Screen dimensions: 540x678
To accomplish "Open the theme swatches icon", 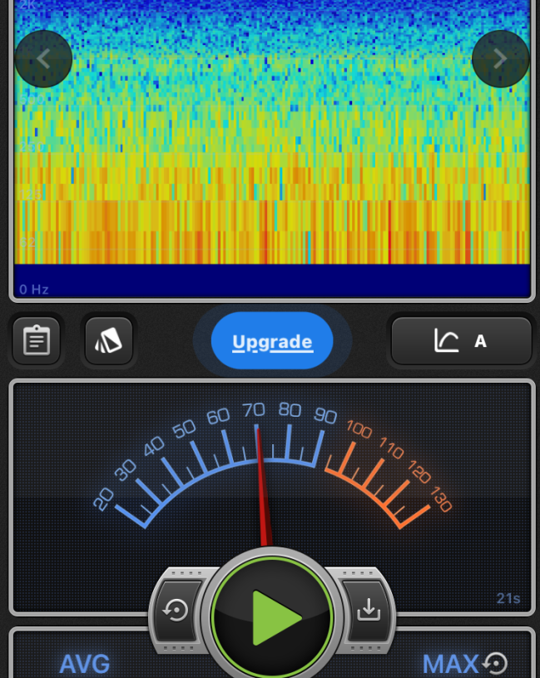I will pos(109,341).
